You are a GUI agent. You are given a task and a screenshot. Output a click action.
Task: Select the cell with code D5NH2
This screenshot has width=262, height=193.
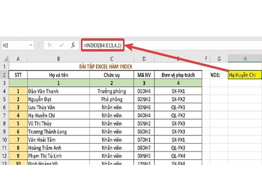pyautogui.click(x=143, y=124)
